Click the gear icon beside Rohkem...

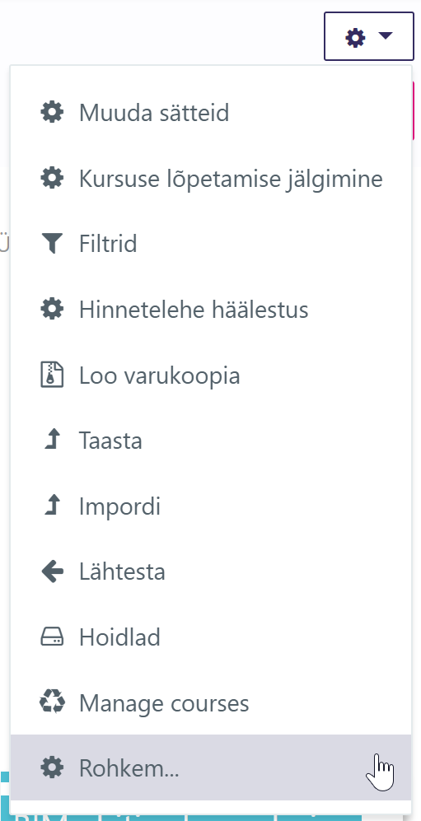click(52, 768)
